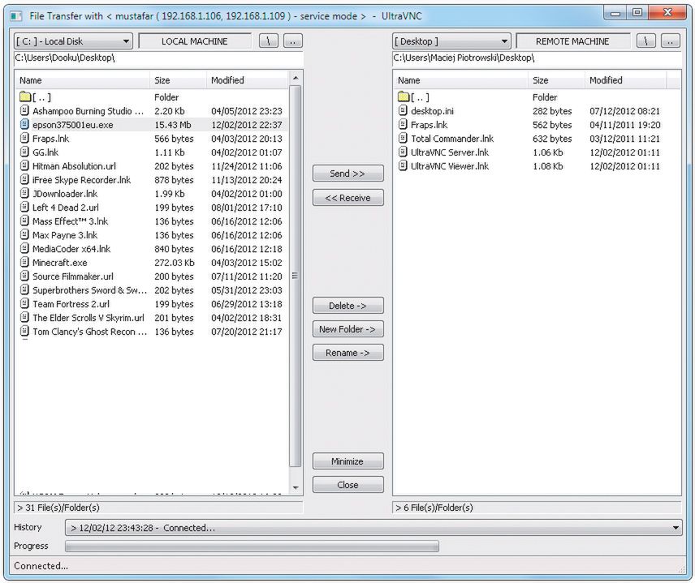Click the local Fraps.lnk file icon
Image resolution: width=695 pixels, height=583 pixels.
(x=25, y=138)
